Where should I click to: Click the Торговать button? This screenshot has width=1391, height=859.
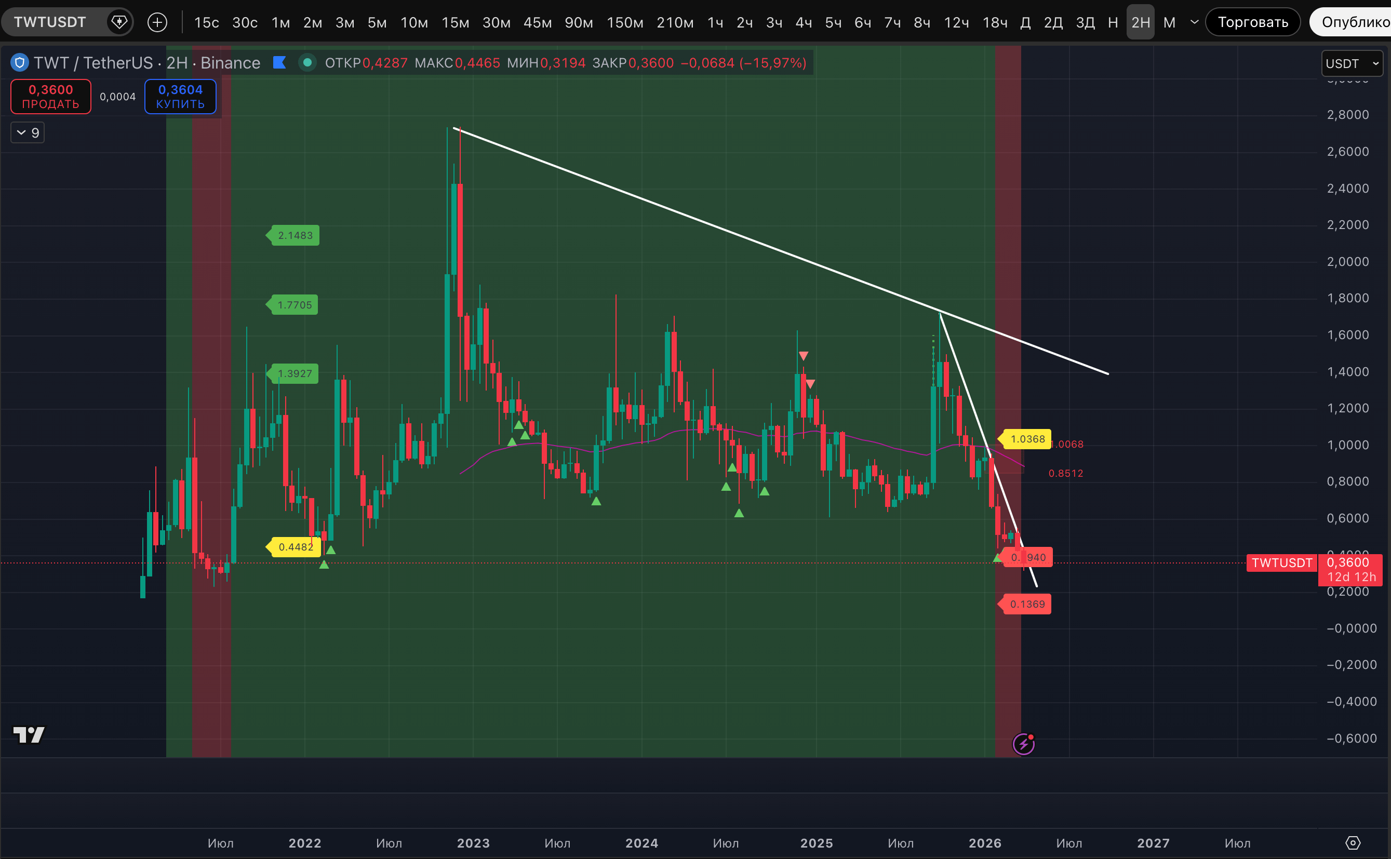1252,22
